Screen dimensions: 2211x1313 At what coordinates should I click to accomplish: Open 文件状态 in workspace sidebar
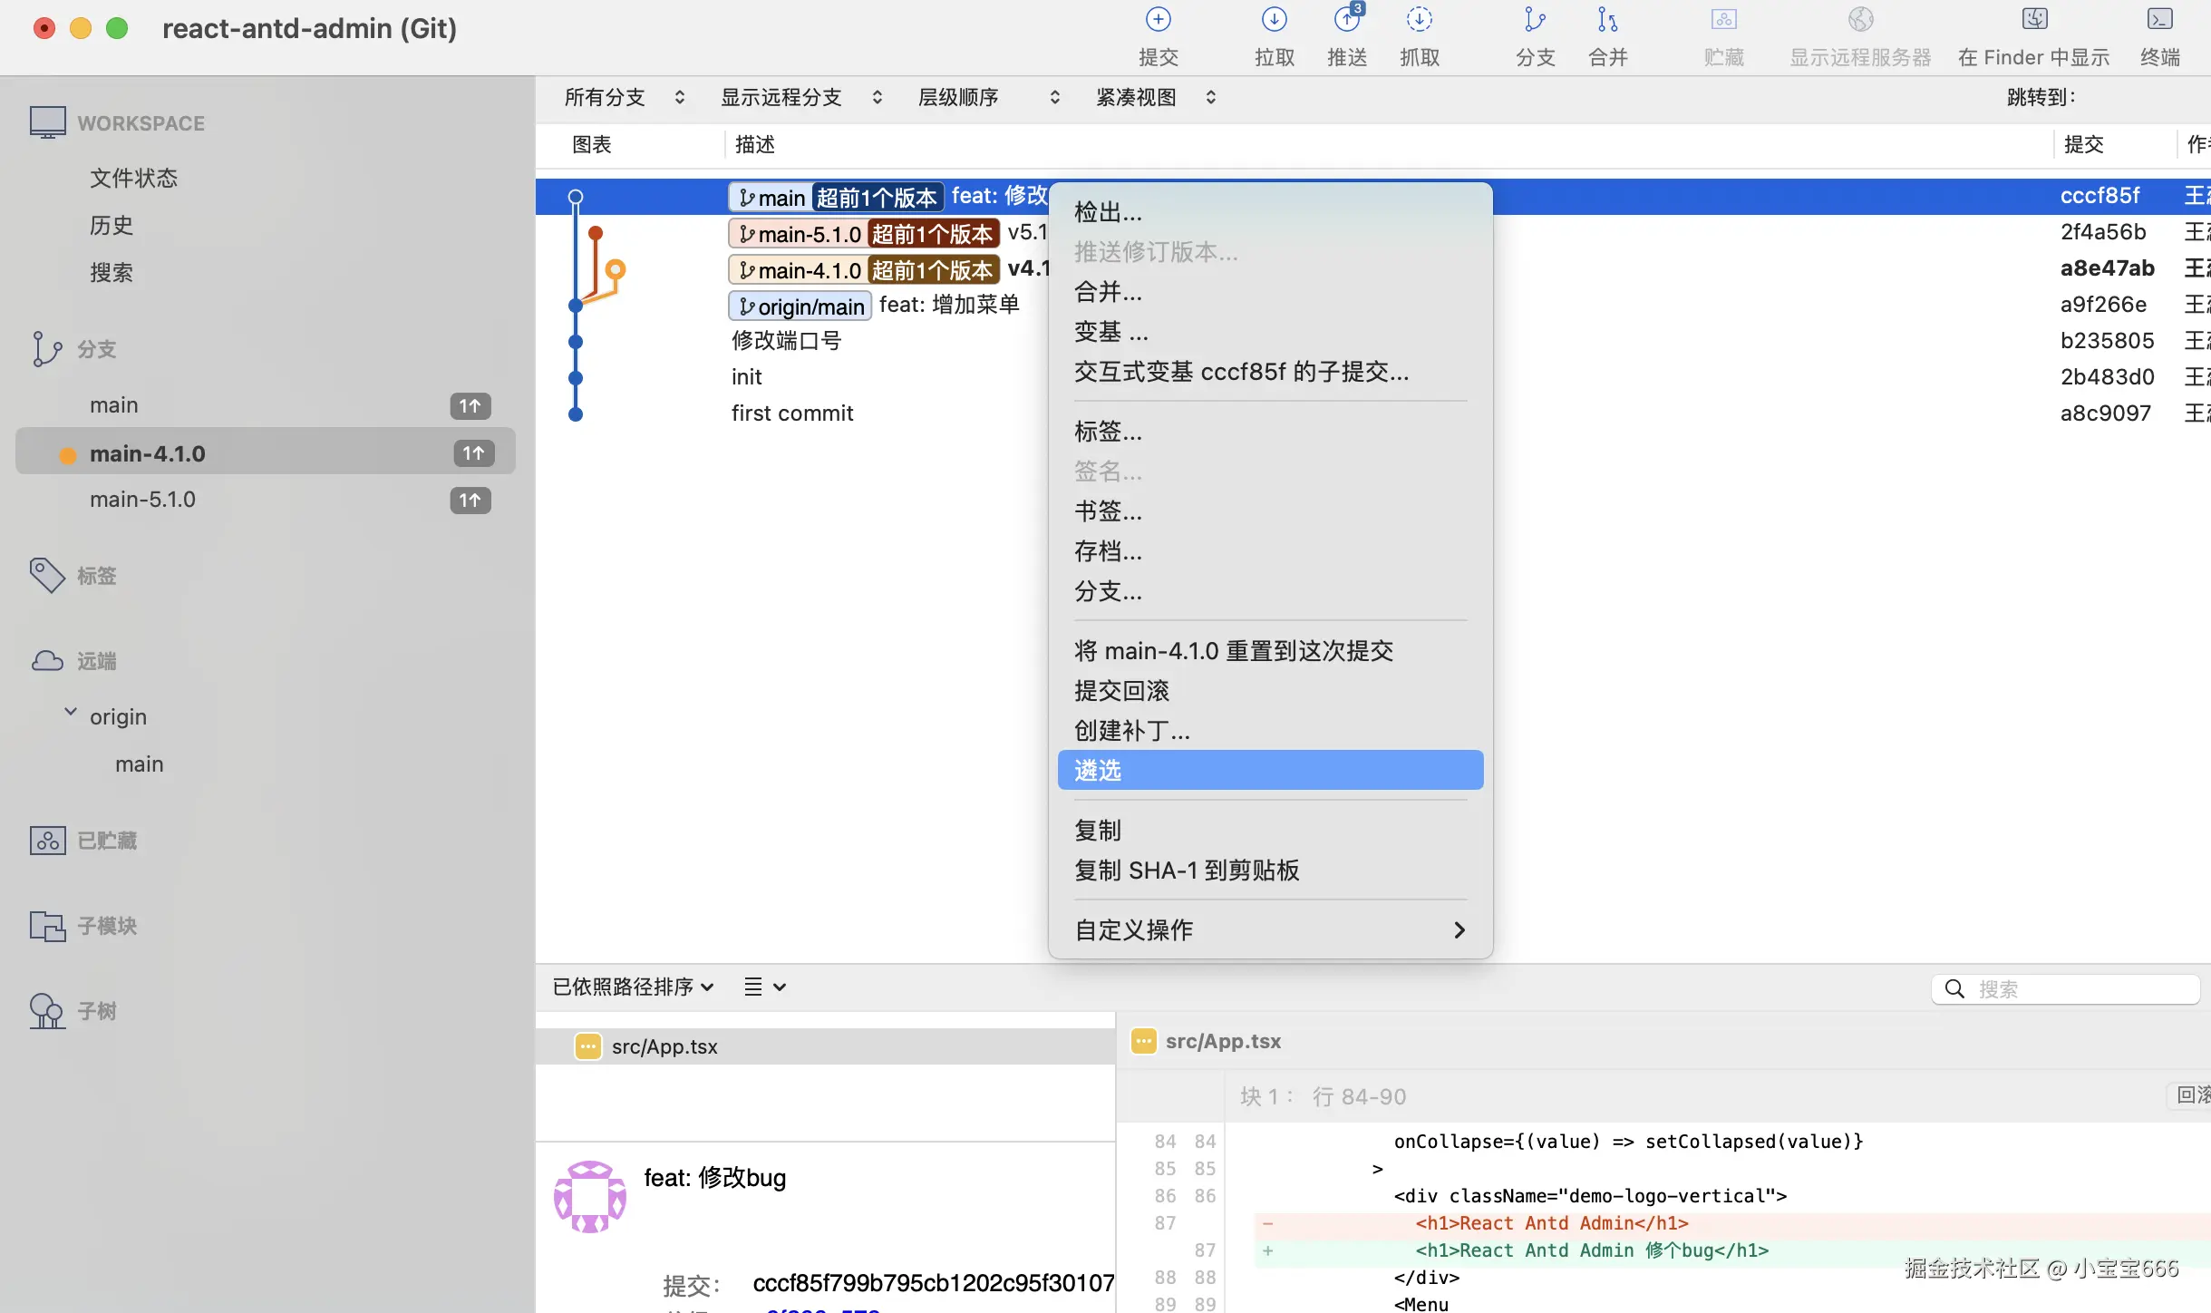133,178
